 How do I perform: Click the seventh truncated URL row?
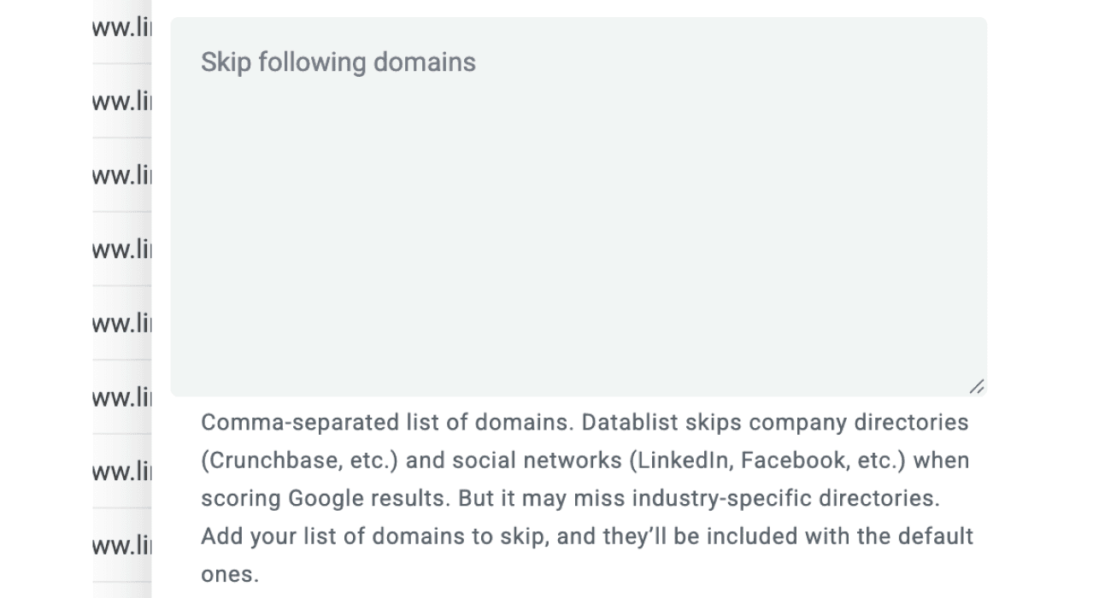pos(120,472)
